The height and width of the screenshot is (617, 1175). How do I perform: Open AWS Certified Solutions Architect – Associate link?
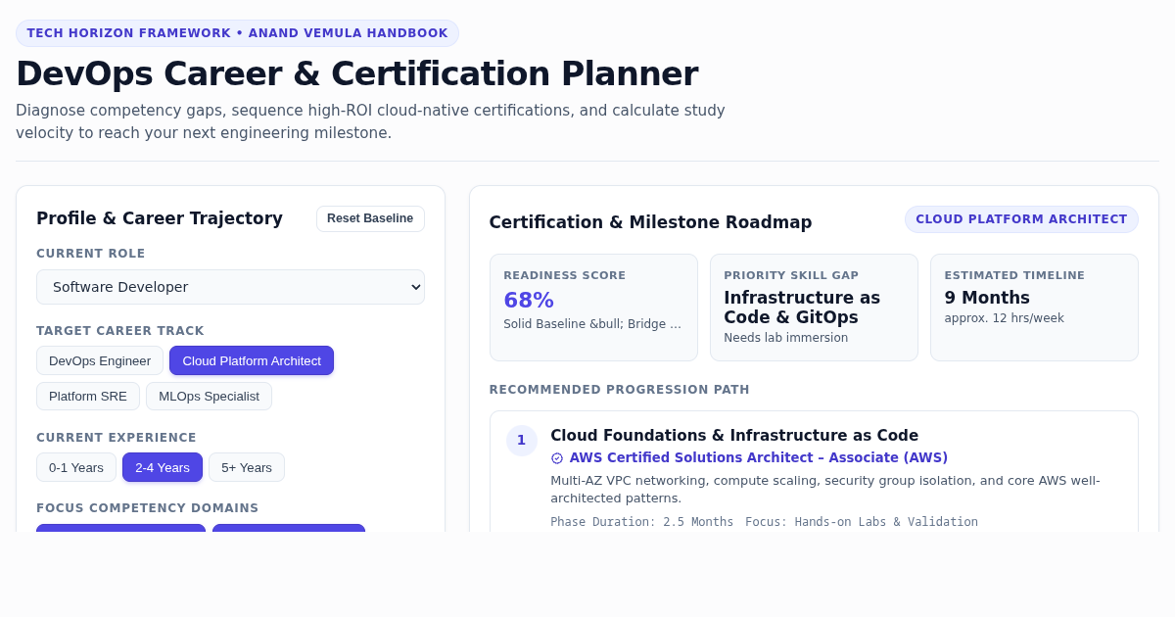(759, 457)
